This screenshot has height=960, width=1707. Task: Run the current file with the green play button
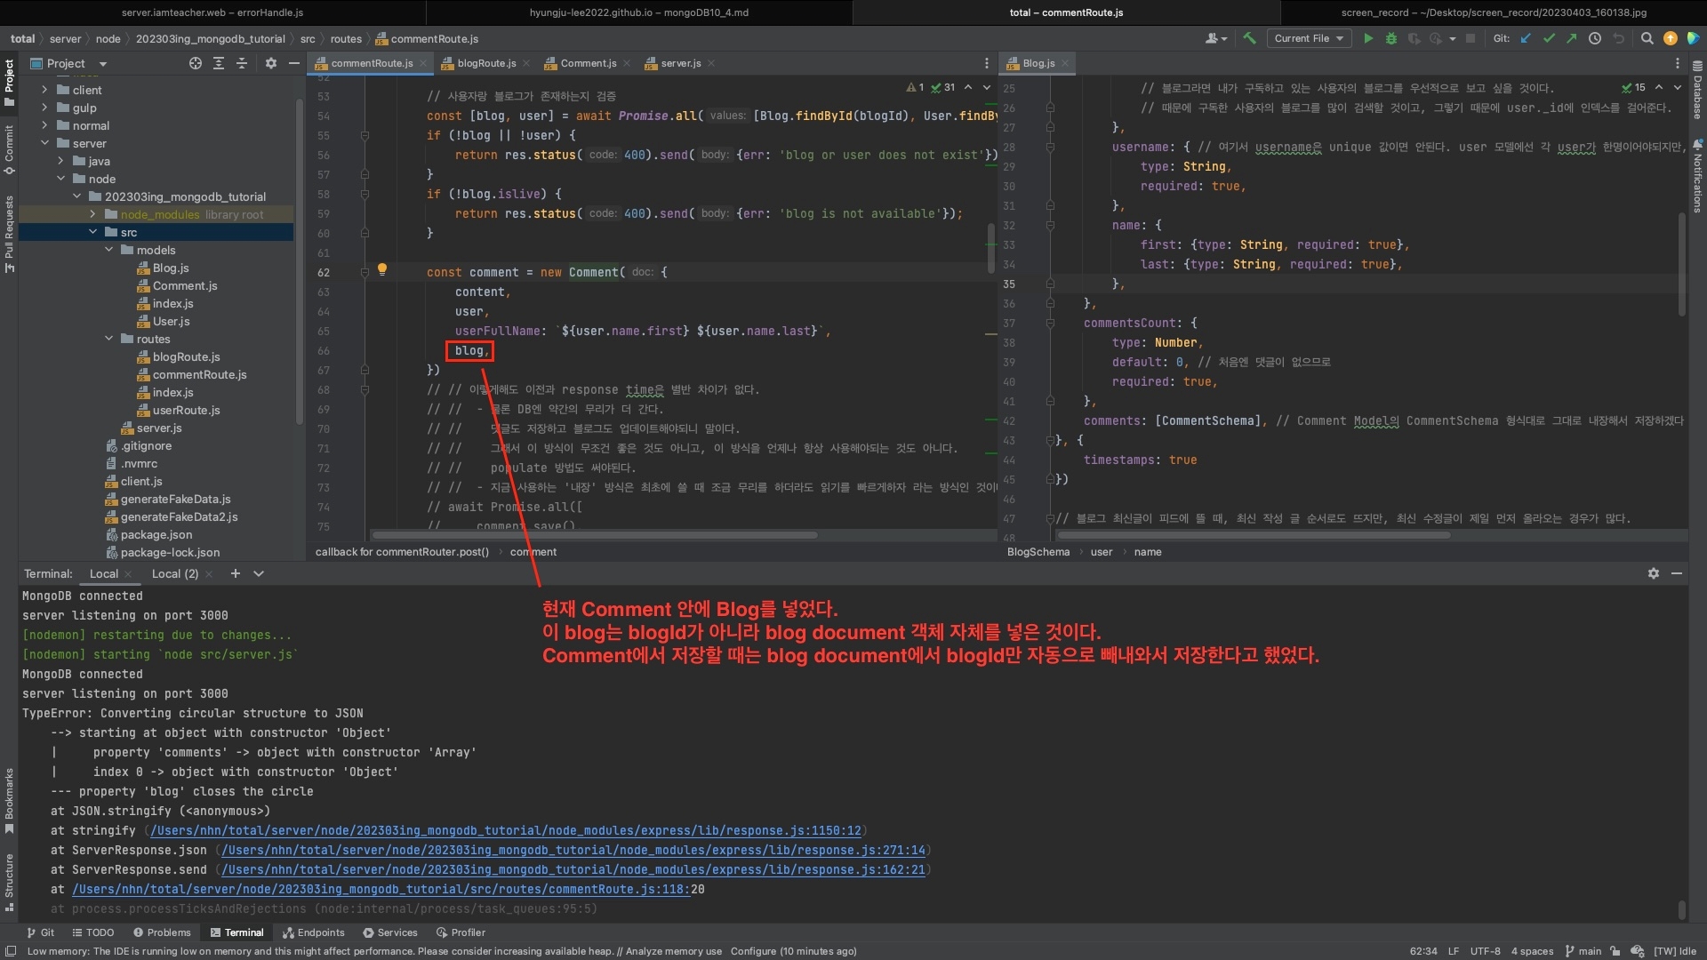tap(1368, 38)
